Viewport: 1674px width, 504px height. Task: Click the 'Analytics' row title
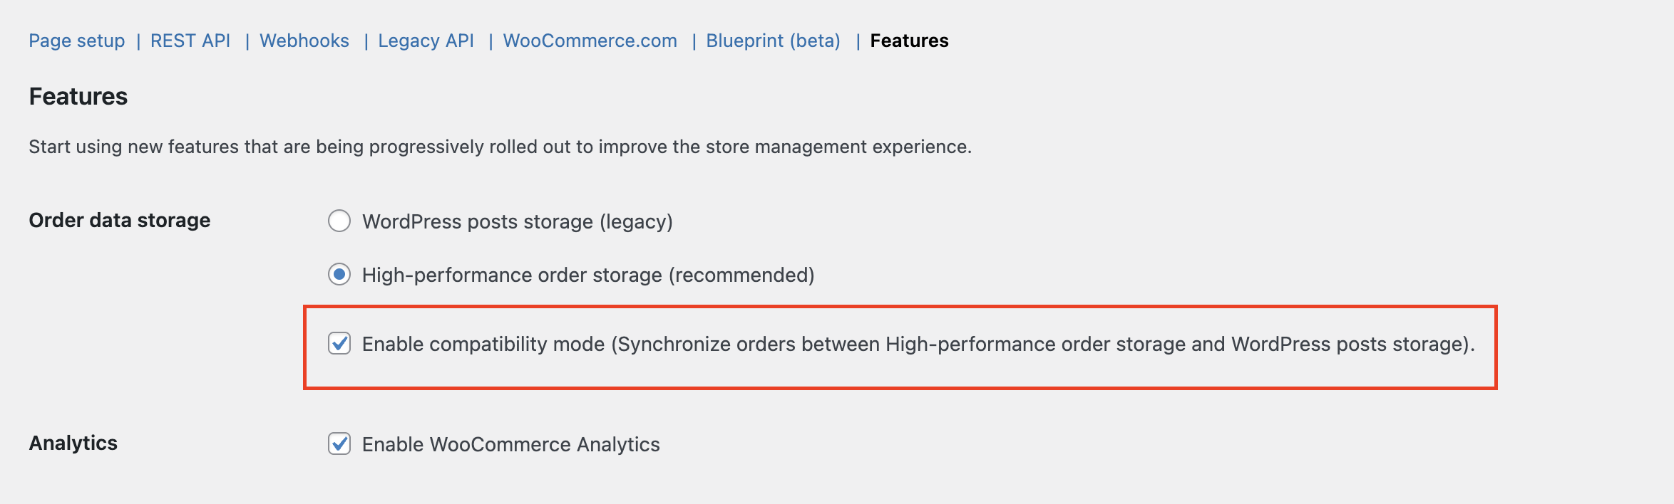click(x=73, y=443)
